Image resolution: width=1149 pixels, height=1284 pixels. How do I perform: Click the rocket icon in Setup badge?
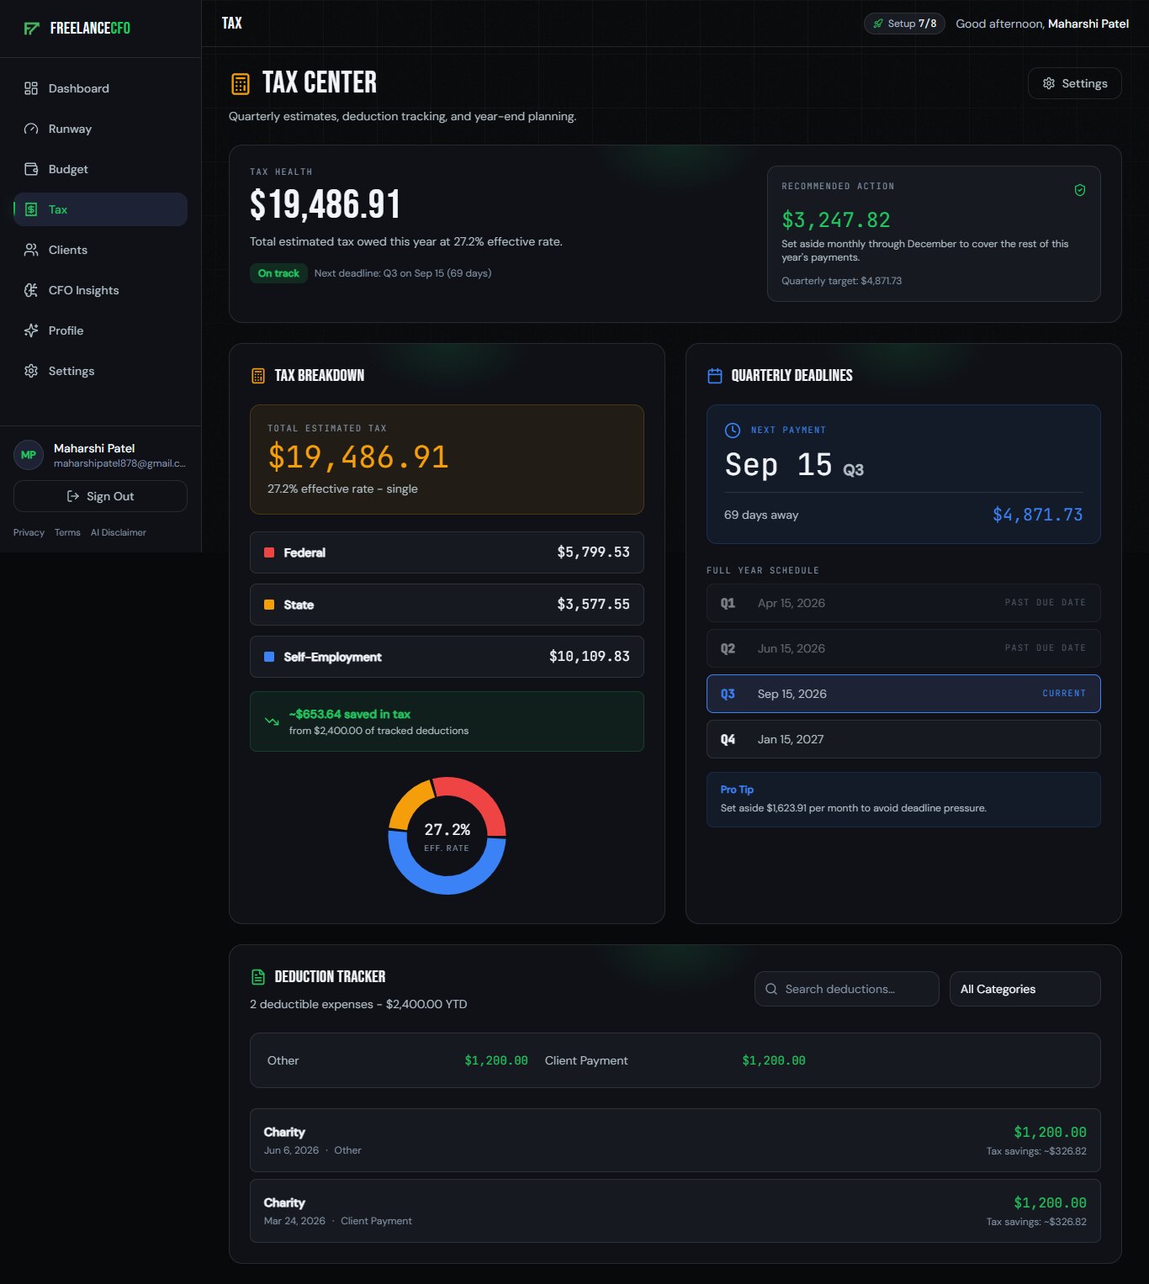pyautogui.click(x=878, y=24)
